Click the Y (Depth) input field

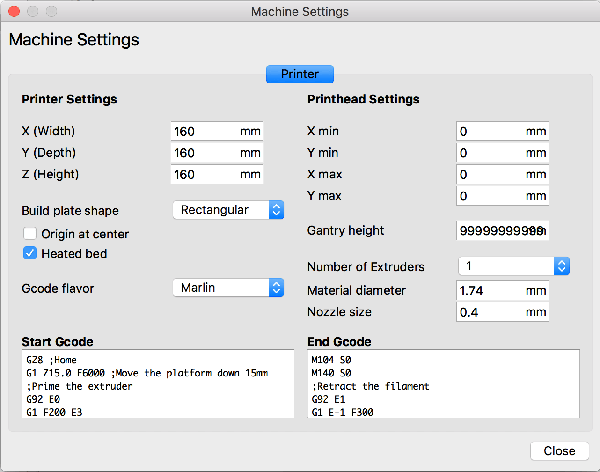[217, 153]
